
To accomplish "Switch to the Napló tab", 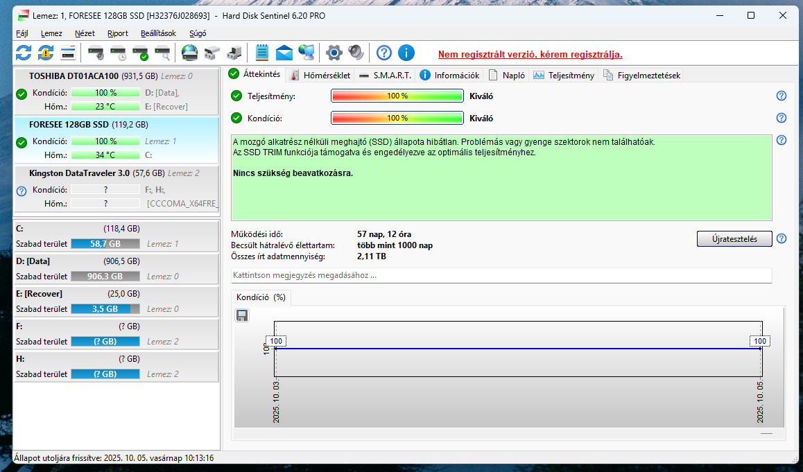I will (x=507, y=76).
